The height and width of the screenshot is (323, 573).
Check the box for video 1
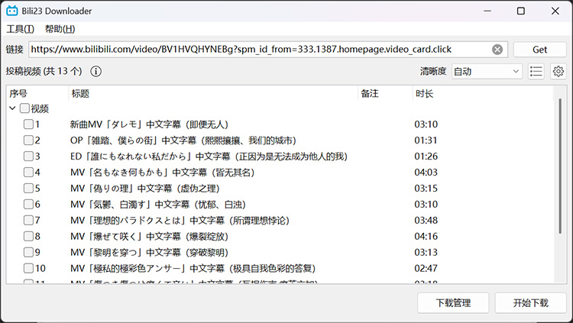click(x=28, y=124)
